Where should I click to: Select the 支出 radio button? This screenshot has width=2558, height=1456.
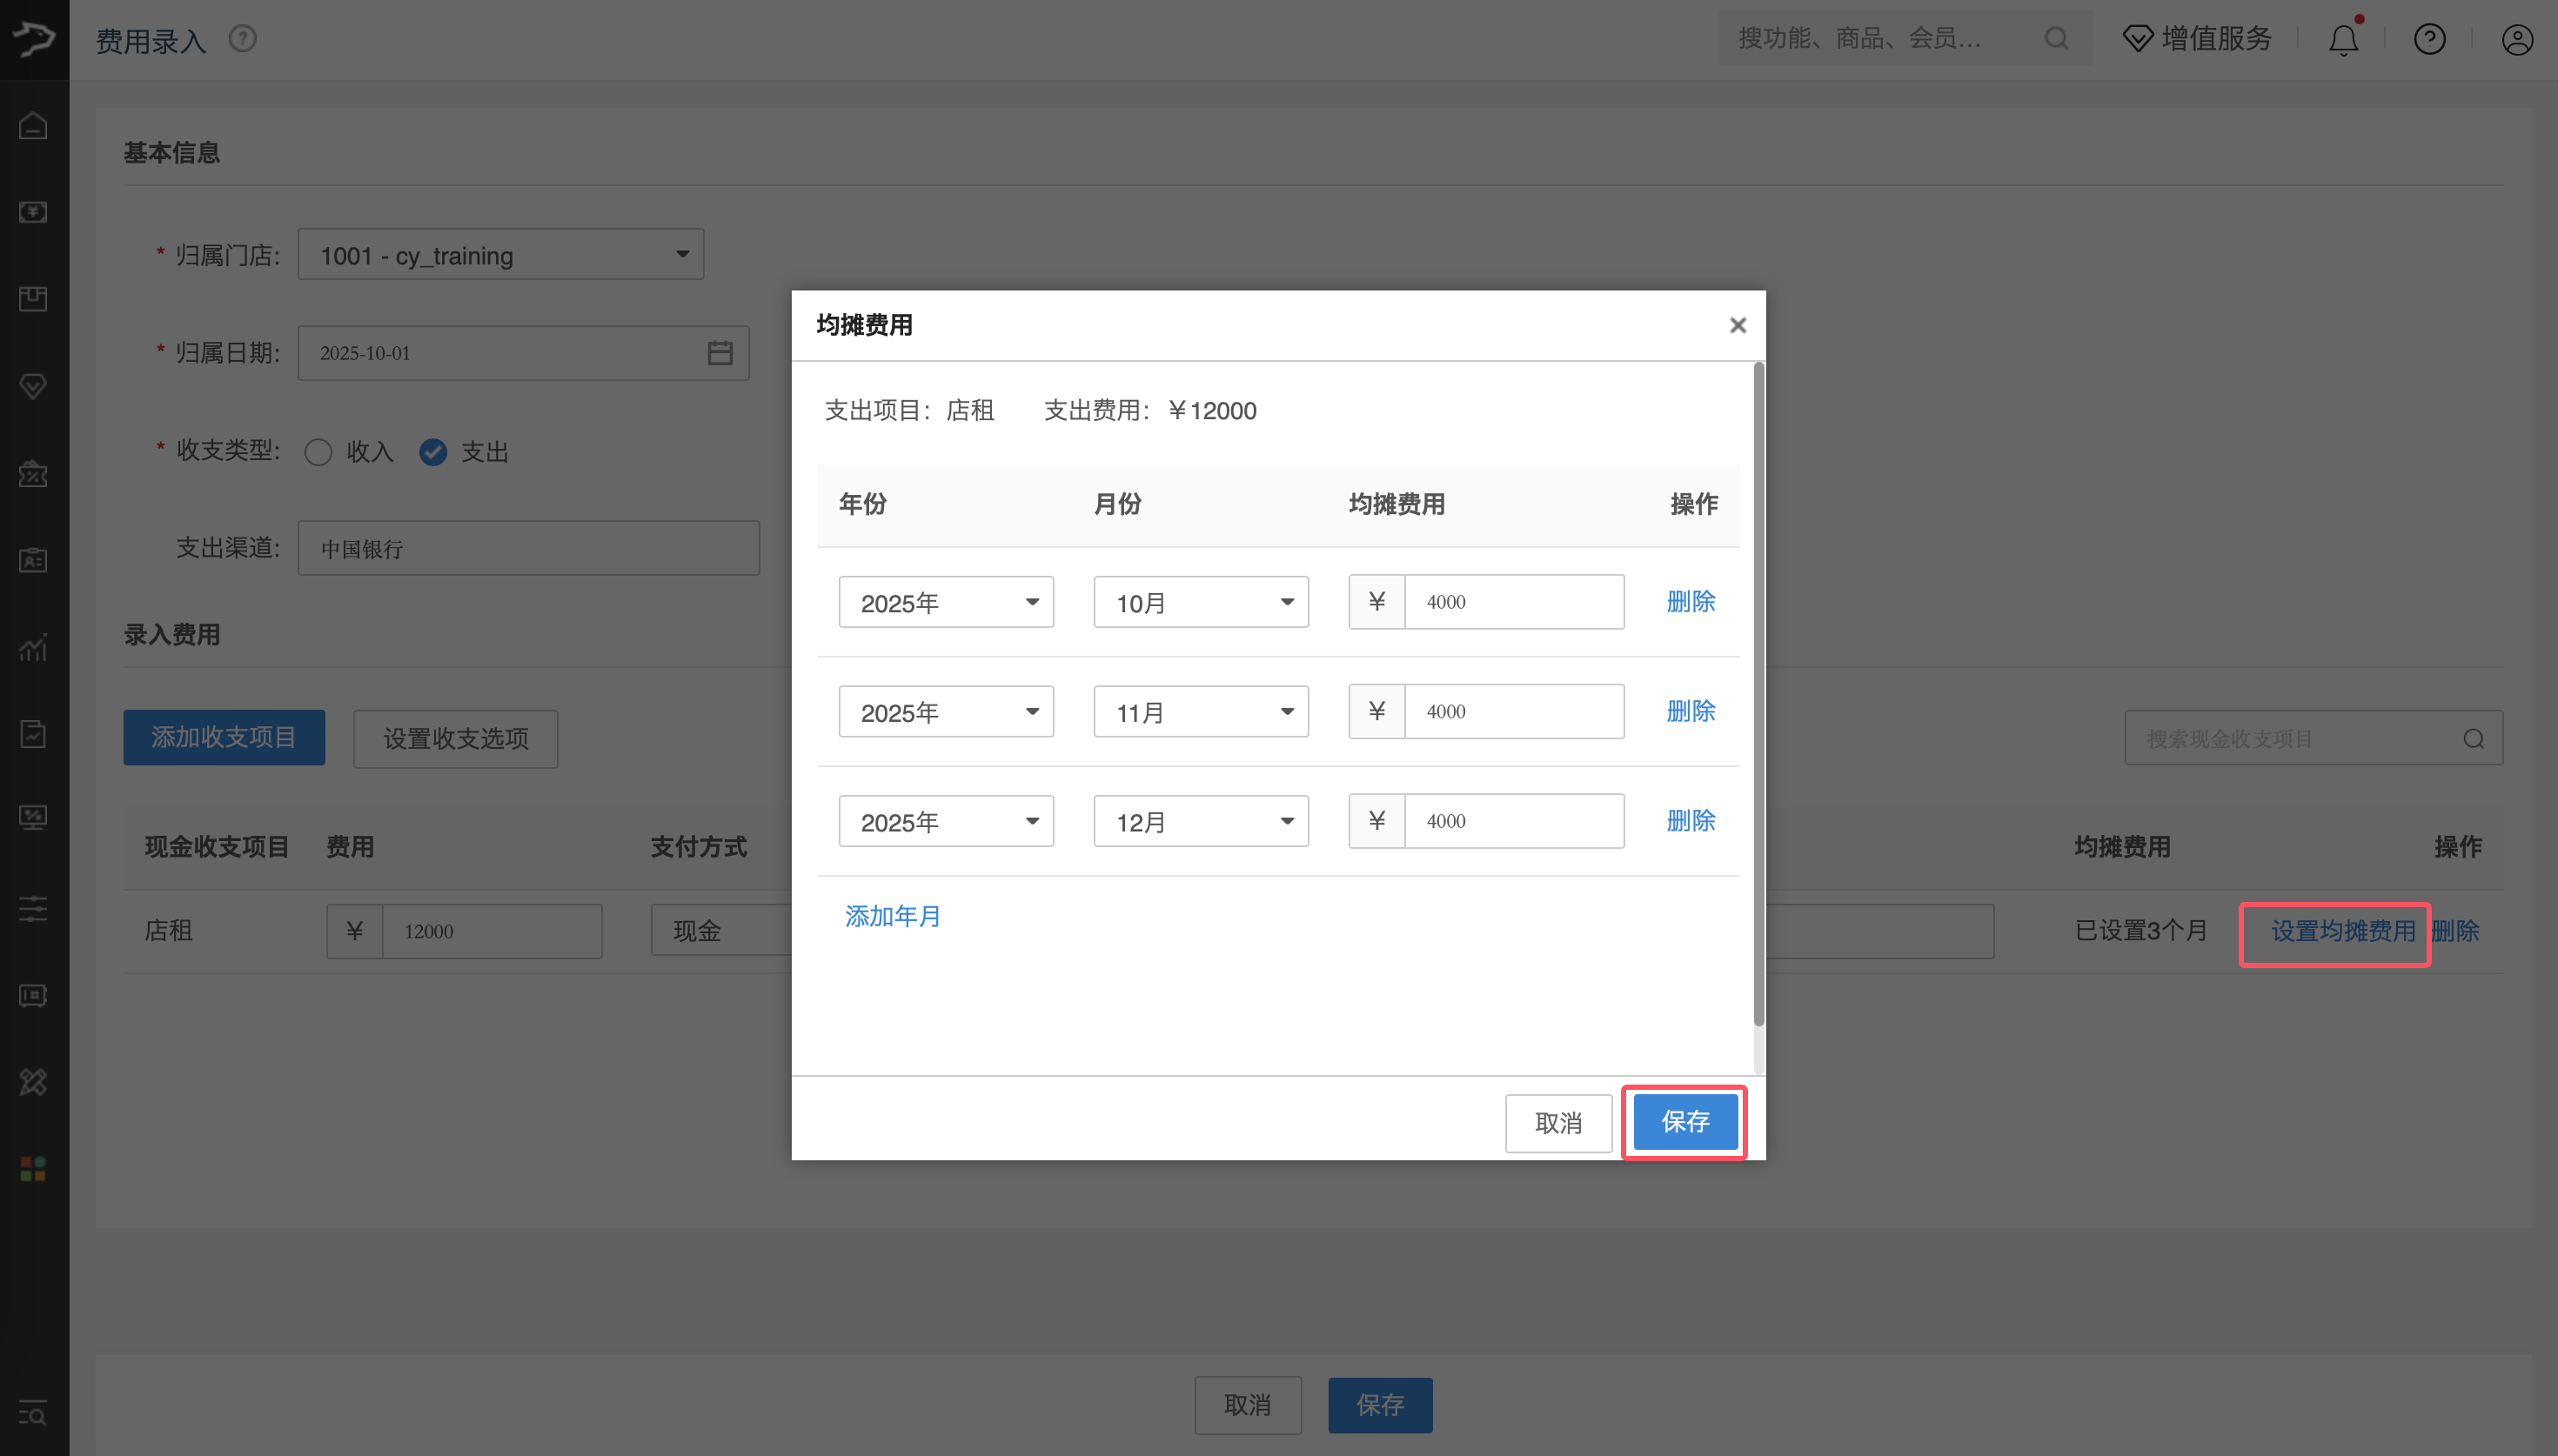[432, 452]
